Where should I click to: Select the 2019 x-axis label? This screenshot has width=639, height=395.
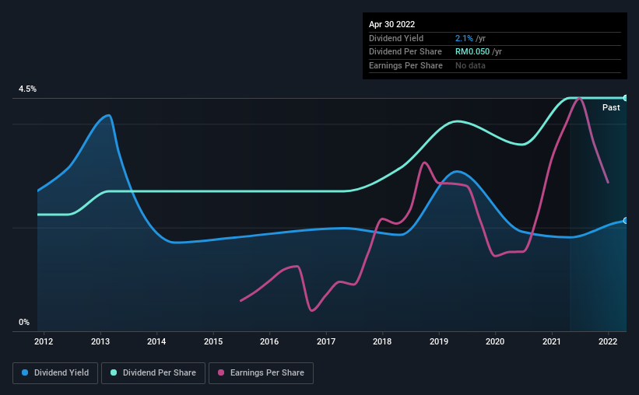pyautogui.click(x=439, y=341)
